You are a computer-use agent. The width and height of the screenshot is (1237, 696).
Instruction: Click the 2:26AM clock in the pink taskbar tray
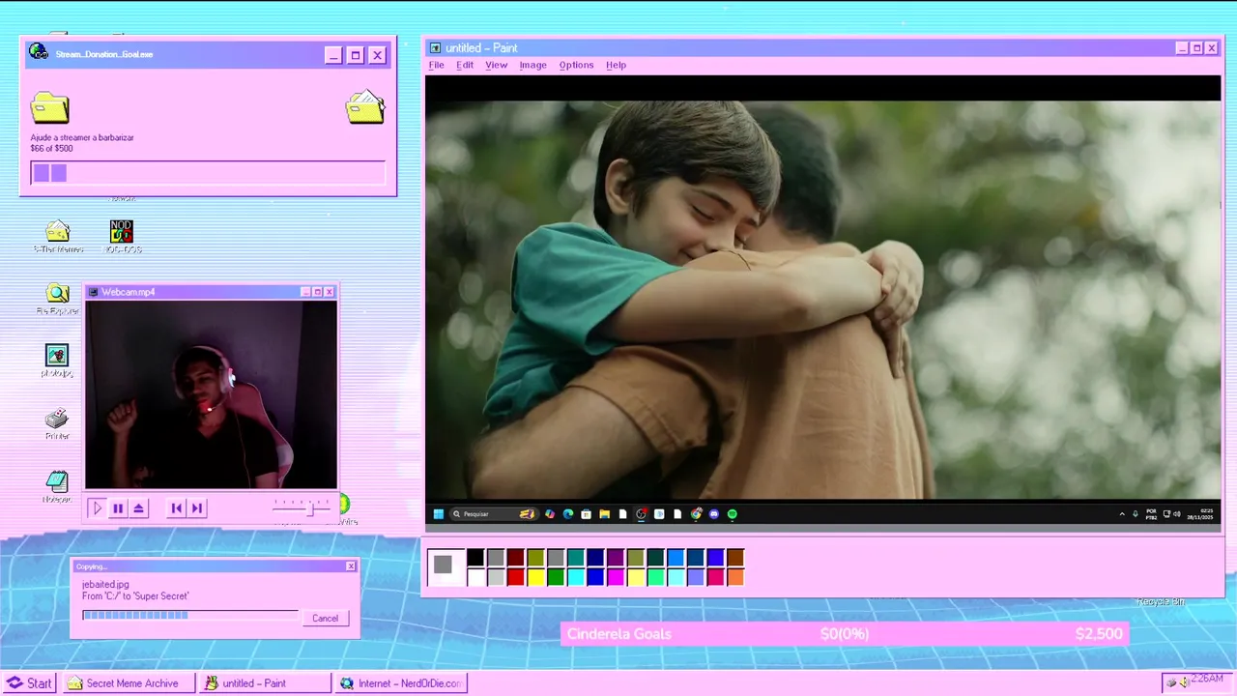[1206, 680]
